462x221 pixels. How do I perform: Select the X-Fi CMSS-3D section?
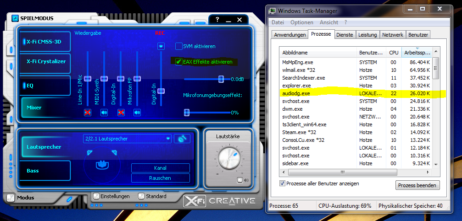pos(45,42)
